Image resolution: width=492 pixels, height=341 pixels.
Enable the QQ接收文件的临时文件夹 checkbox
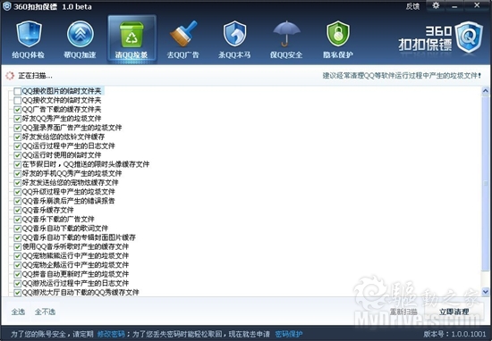click(x=18, y=100)
